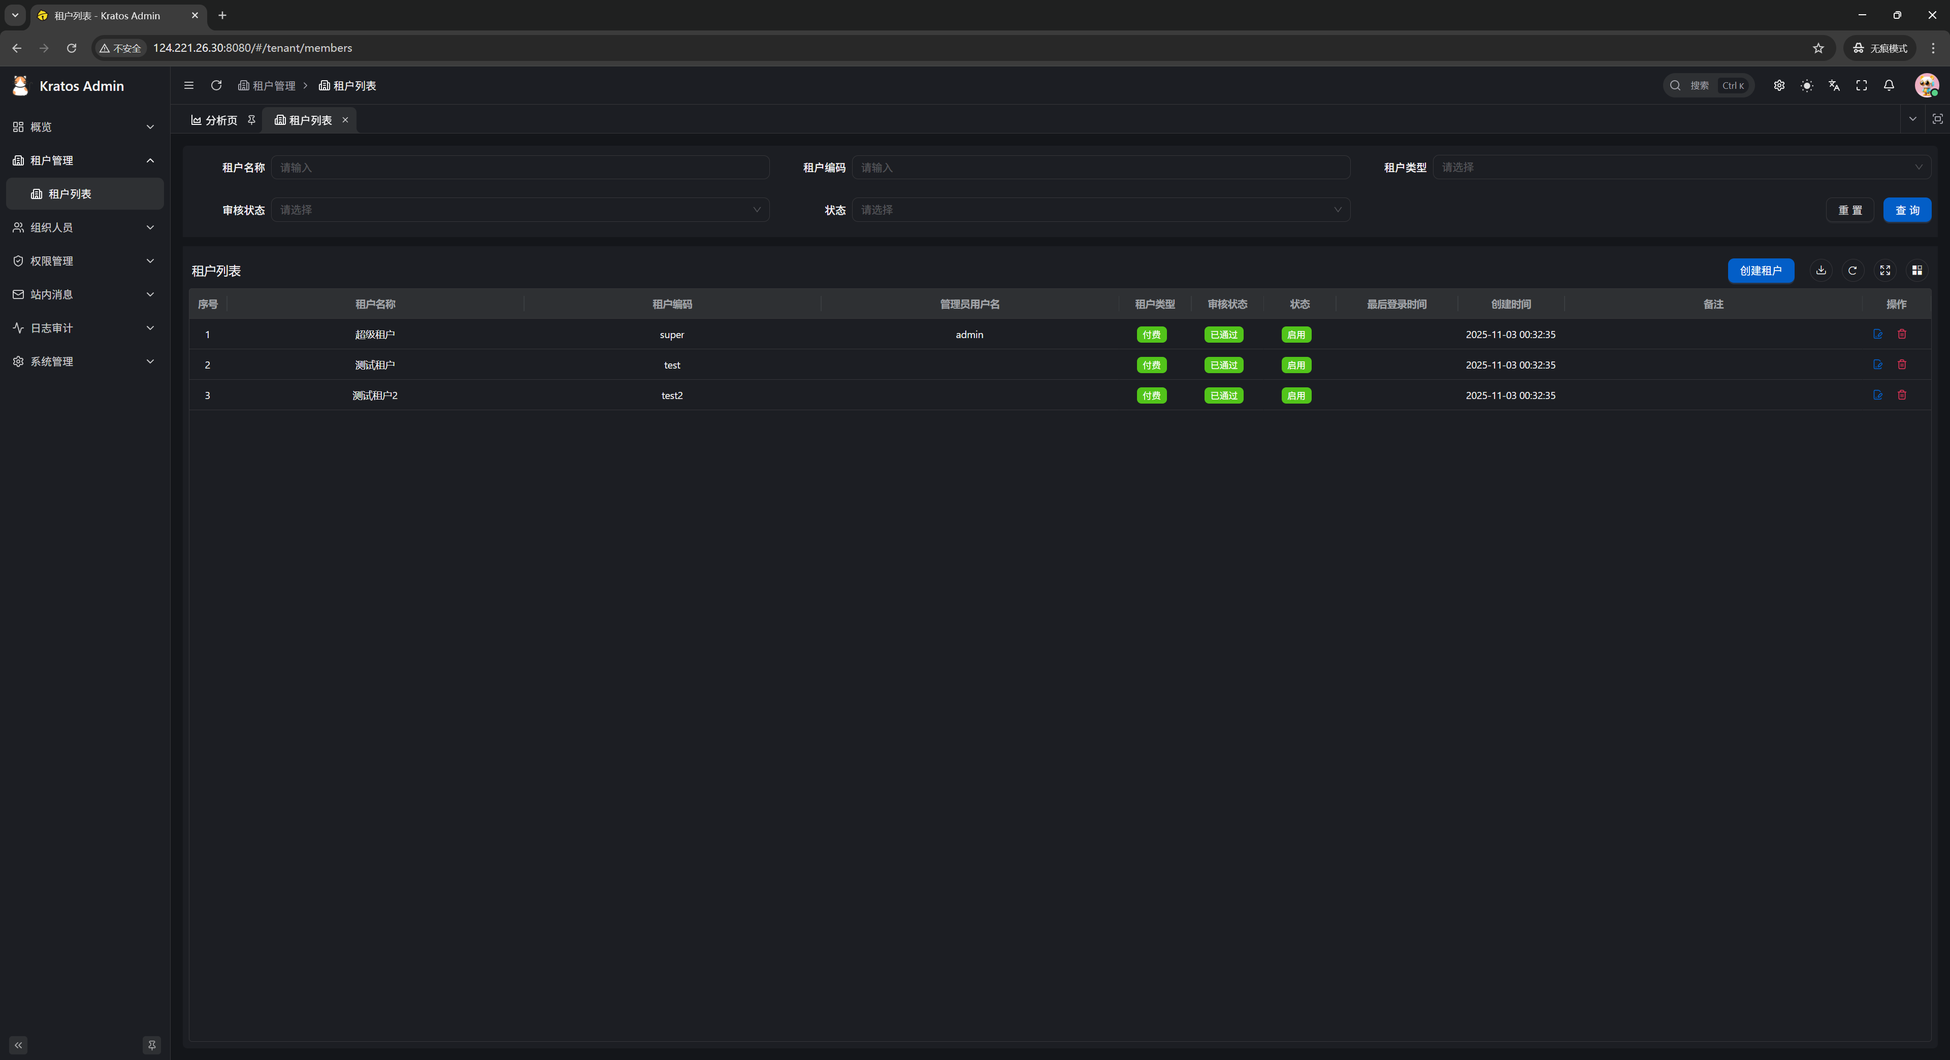The image size is (1950, 1060).
Task: Collapse the sidebar with the double-chevron icon
Action: [18, 1045]
